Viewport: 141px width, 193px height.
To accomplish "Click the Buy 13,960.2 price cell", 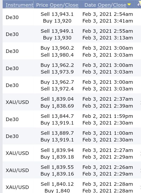I will click(57, 48).
